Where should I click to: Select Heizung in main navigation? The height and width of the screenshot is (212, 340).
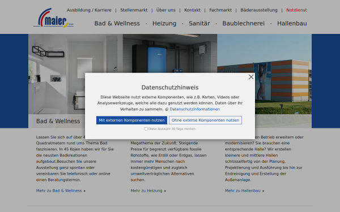[x=164, y=23]
